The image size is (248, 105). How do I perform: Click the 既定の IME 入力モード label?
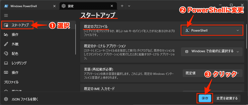point(99,89)
